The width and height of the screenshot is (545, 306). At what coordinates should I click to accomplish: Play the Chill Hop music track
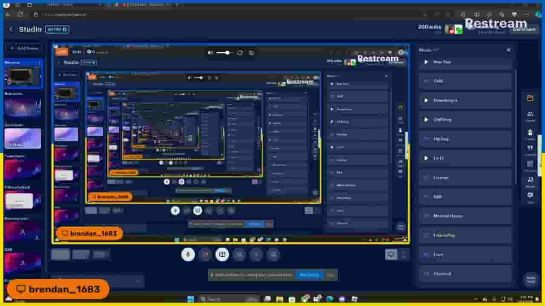(426, 119)
